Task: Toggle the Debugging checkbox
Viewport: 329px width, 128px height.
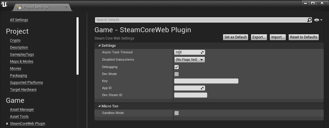Action: 177,67
